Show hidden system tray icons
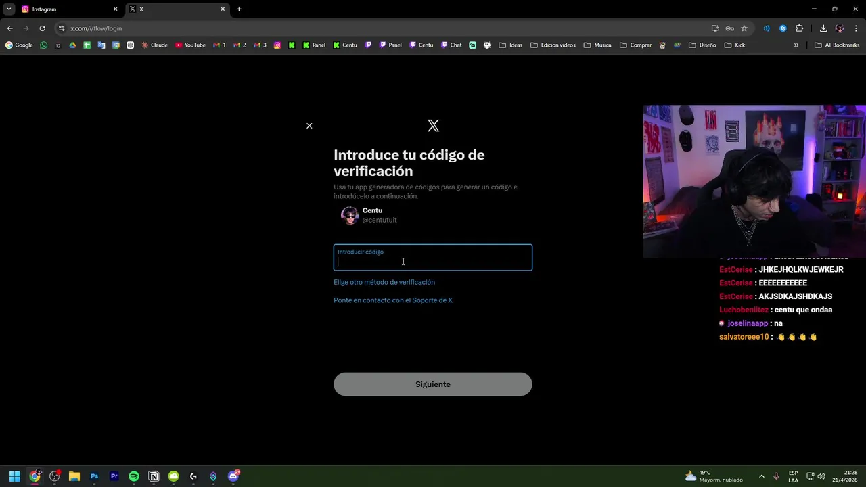866x487 pixels. (x=761, y=476)
